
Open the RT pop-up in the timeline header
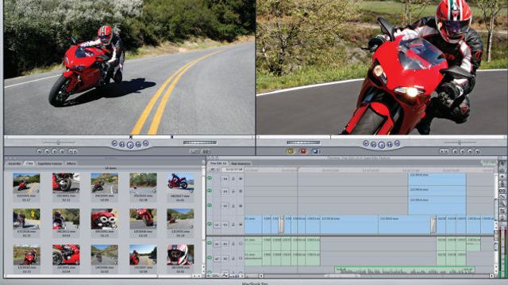[x=213, y=169]
